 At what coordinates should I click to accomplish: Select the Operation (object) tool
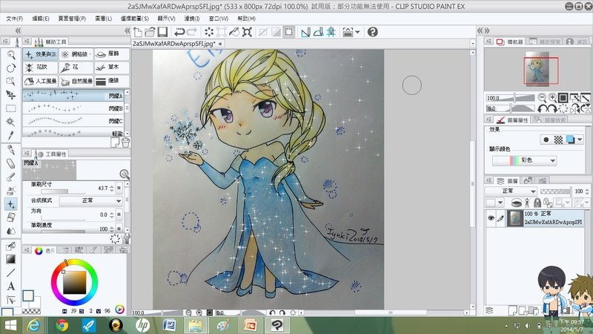(11, 82)
